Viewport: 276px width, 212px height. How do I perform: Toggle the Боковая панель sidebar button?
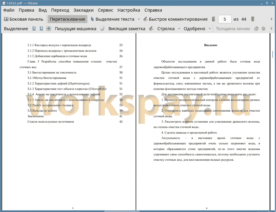coord(23,19)
